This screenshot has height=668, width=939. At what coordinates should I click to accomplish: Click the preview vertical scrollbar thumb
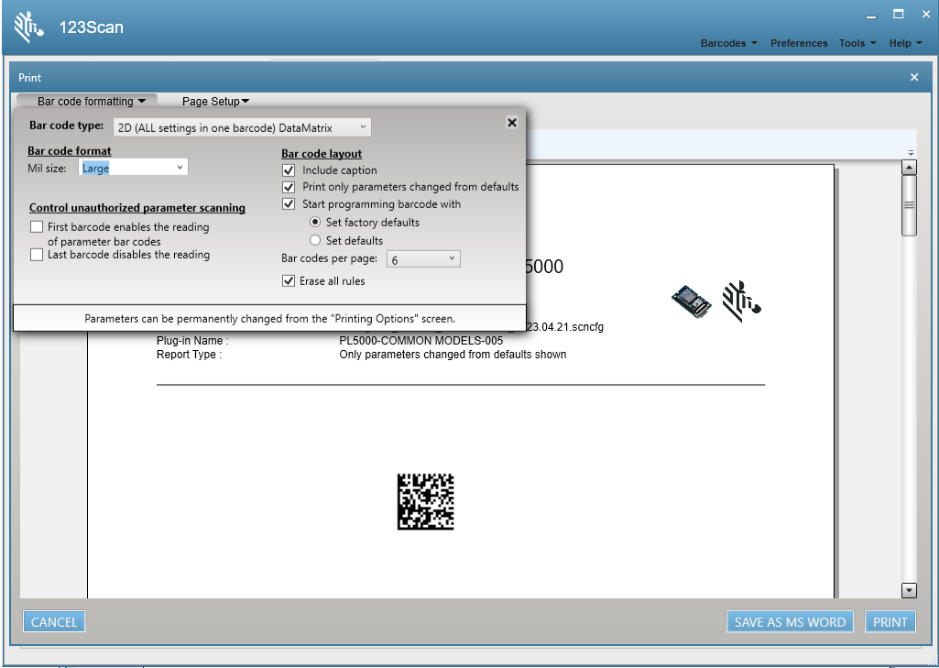(909, 205)
